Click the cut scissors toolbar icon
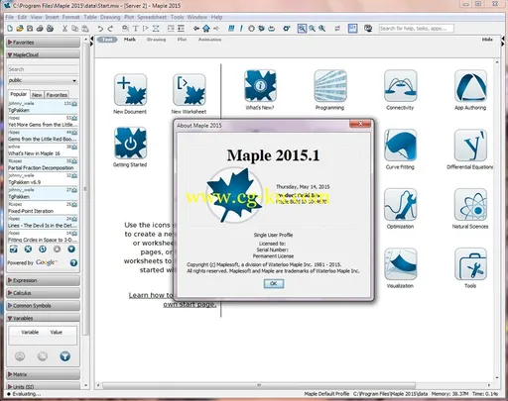508x401 pixels. click(64, 29)
